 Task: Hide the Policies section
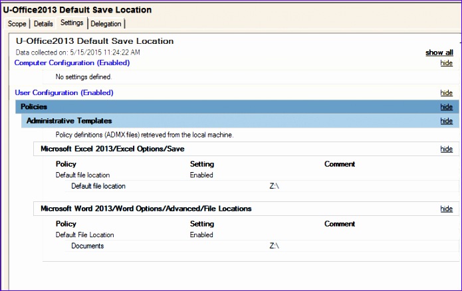(447, 107)
